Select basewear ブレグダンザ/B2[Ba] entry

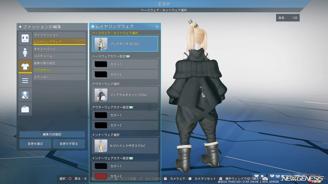coord(125,44)
